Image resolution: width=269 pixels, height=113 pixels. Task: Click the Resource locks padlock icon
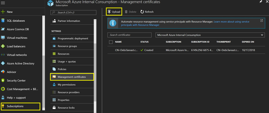click(x=54, y=108)
